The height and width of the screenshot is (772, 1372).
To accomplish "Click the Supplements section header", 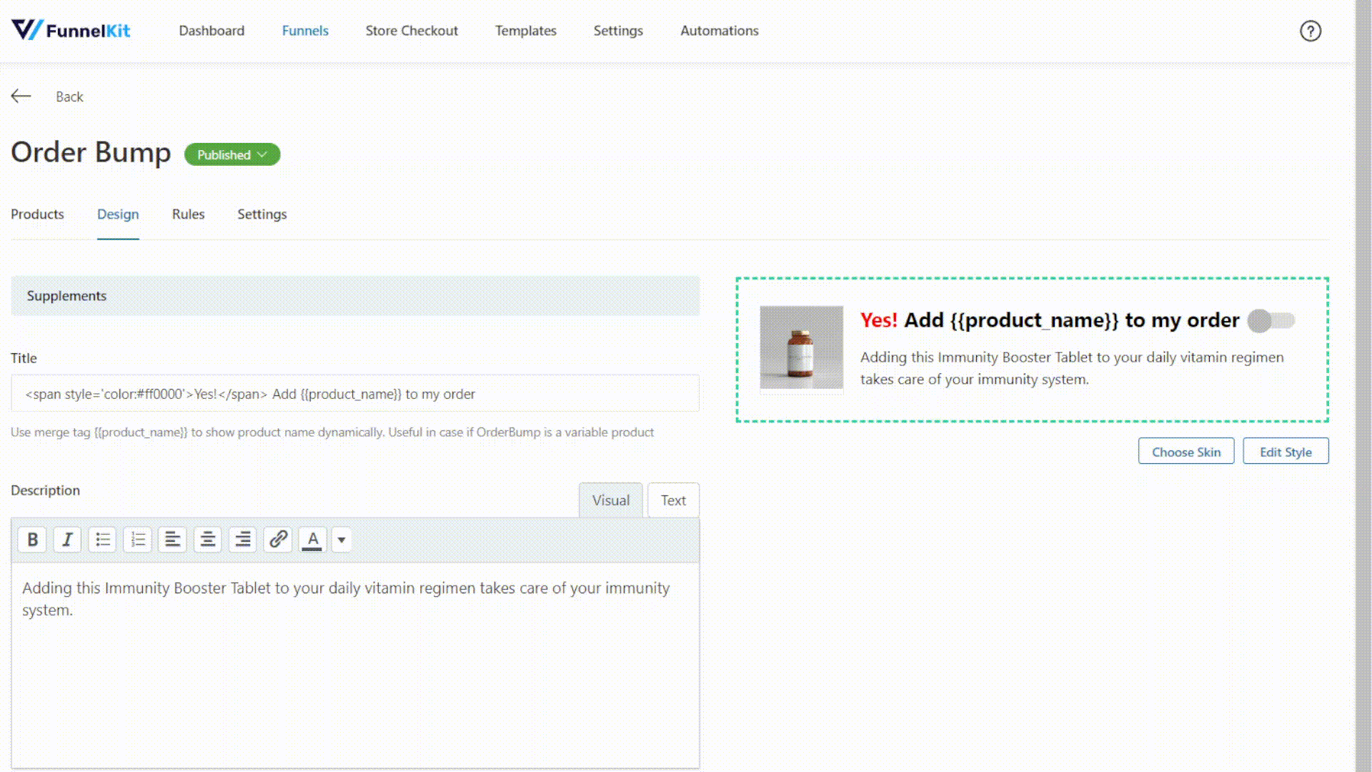I will [x=355, y=296].
